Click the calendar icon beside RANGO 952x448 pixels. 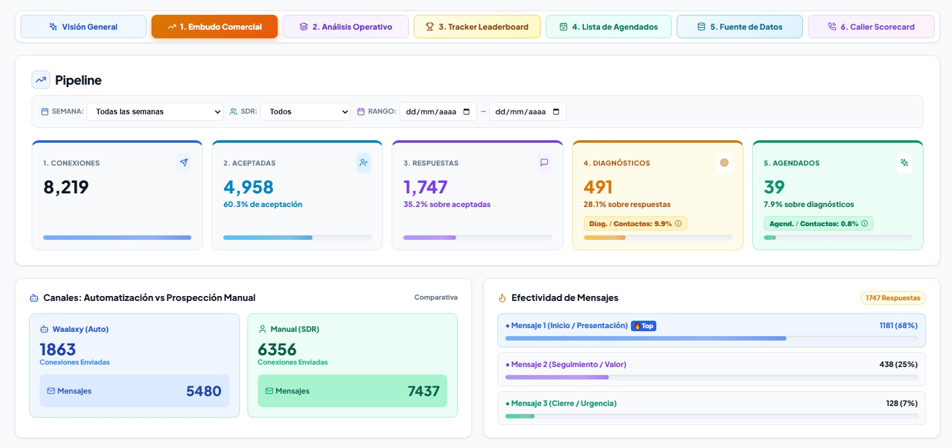click(x=362, y=112)
